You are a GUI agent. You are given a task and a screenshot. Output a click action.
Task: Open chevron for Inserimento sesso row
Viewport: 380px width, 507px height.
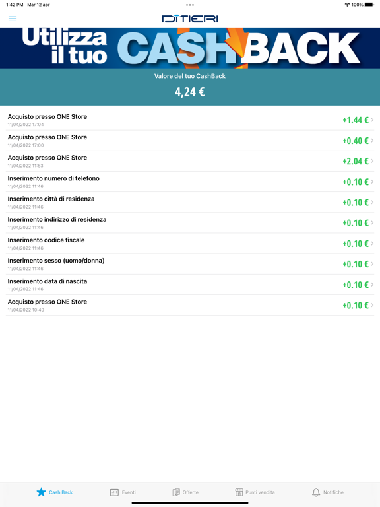tap(372, 264)
